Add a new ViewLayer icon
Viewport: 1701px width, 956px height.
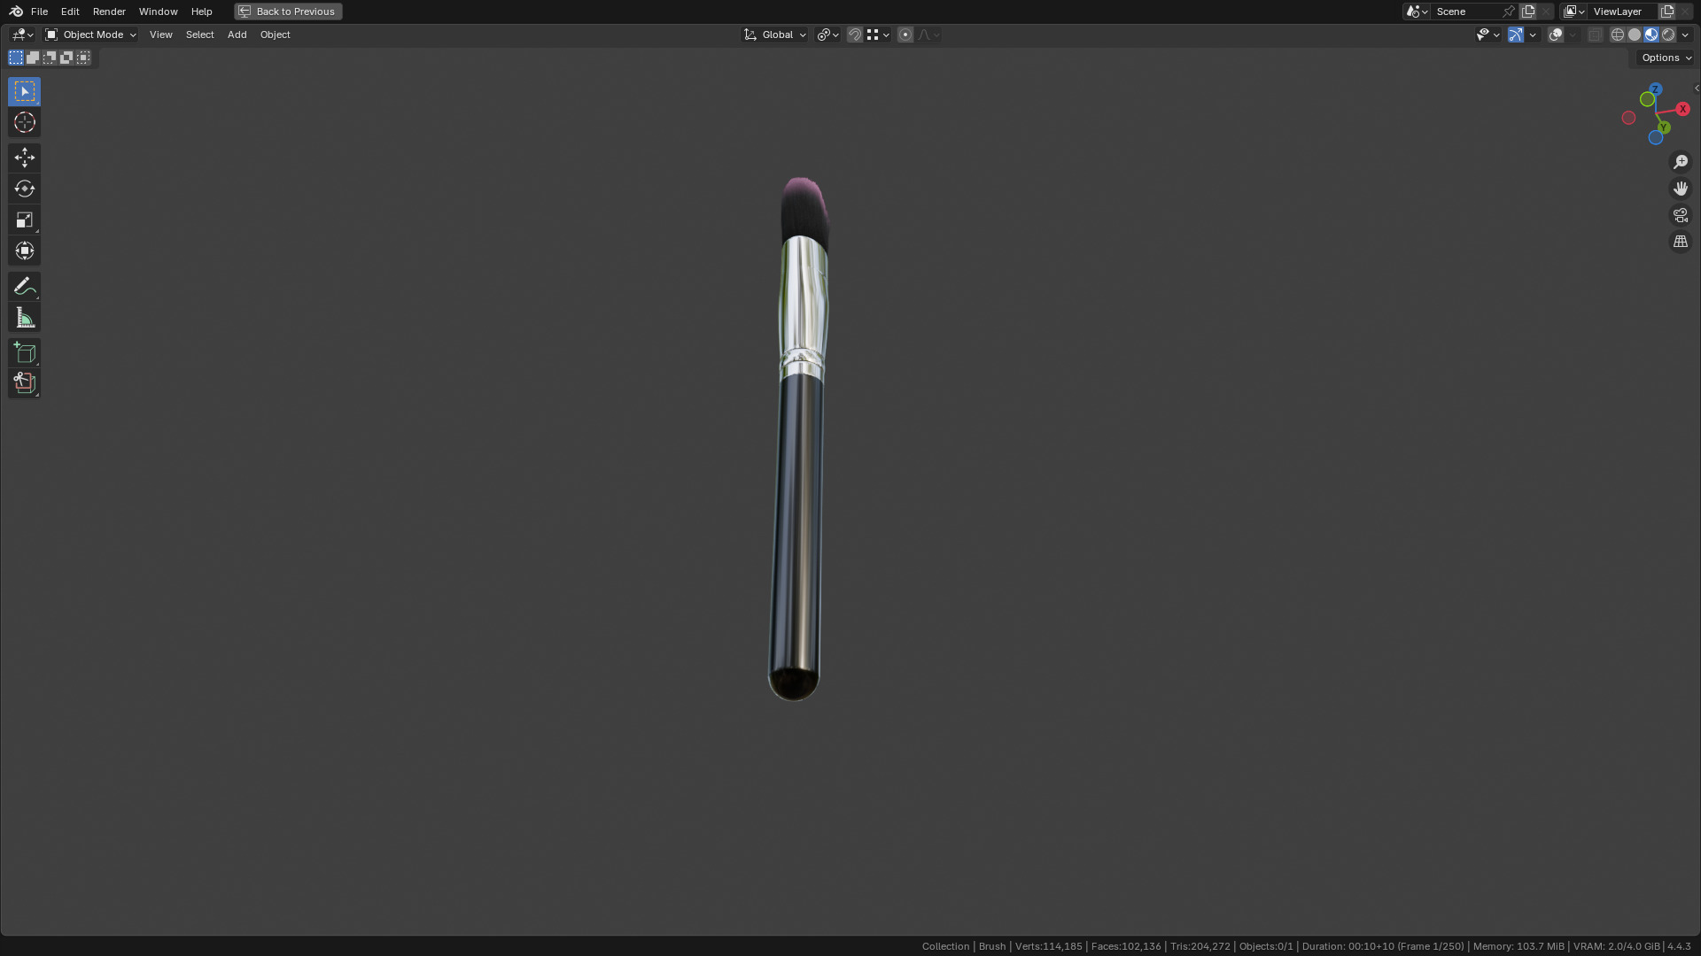(1667, 12)
